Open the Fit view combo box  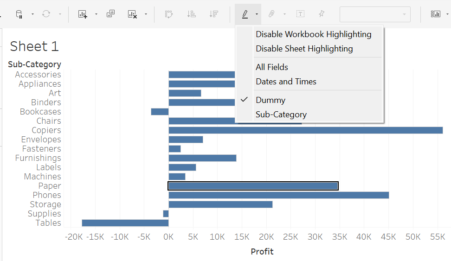click(375, 14)
